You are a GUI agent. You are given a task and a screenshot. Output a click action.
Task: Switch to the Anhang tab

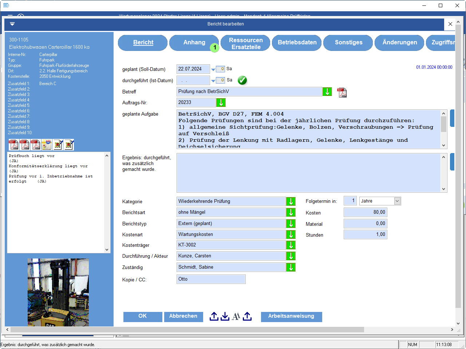(x=194, y=43)
